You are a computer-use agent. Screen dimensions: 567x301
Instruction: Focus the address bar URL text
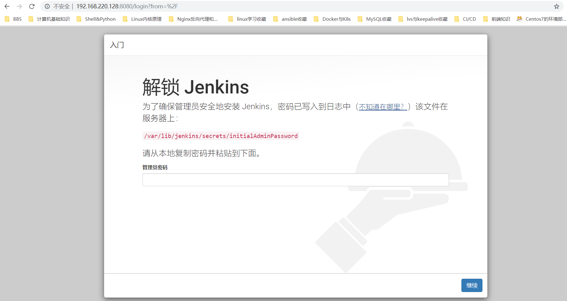[127, 6]
